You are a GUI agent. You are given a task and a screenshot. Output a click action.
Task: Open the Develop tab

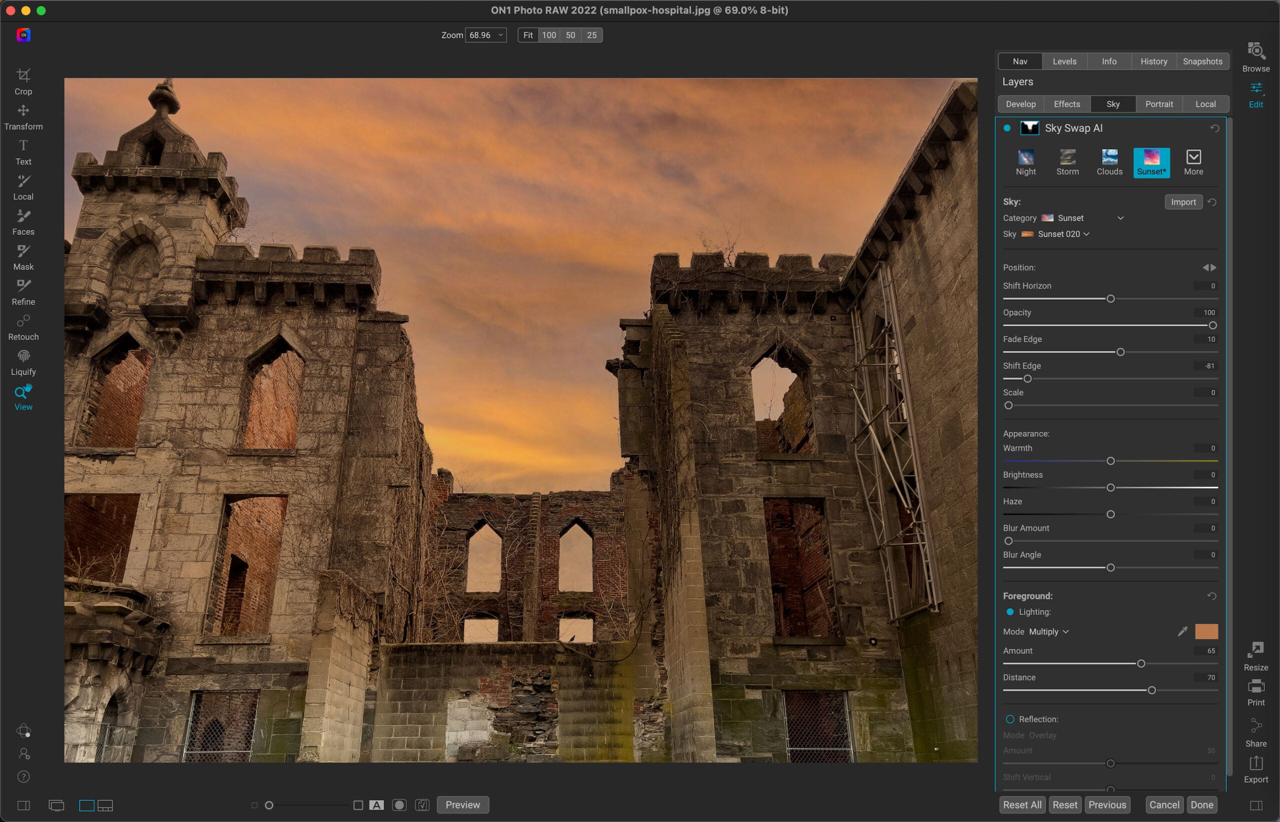point(1020,104)
